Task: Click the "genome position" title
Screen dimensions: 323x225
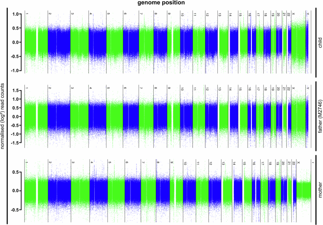Action: 161,3
